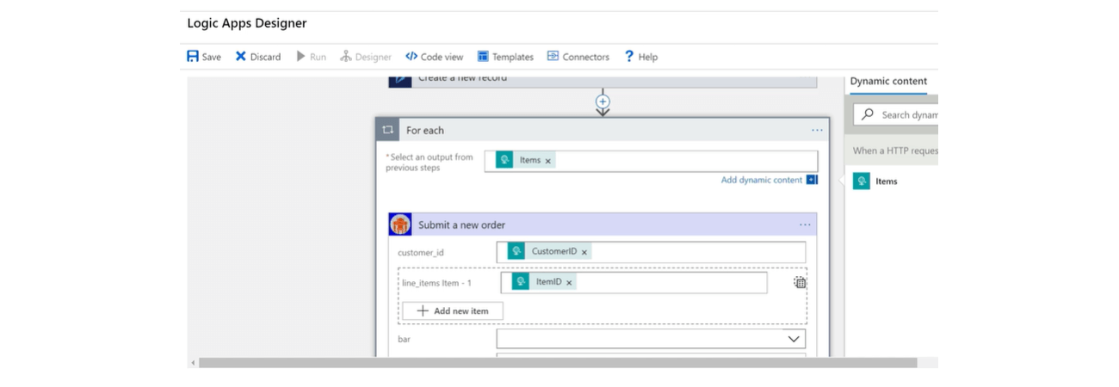Remove the ItemID token
Image resolution: width=1119 pixels, height=387 pixels.
[569, 282]
